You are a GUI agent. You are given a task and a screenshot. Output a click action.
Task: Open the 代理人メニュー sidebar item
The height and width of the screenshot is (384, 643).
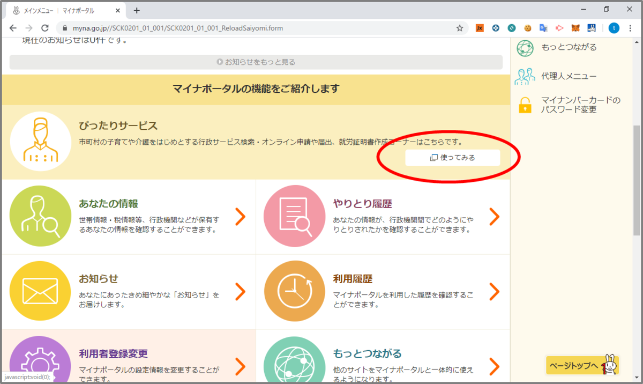pos(569,76)
